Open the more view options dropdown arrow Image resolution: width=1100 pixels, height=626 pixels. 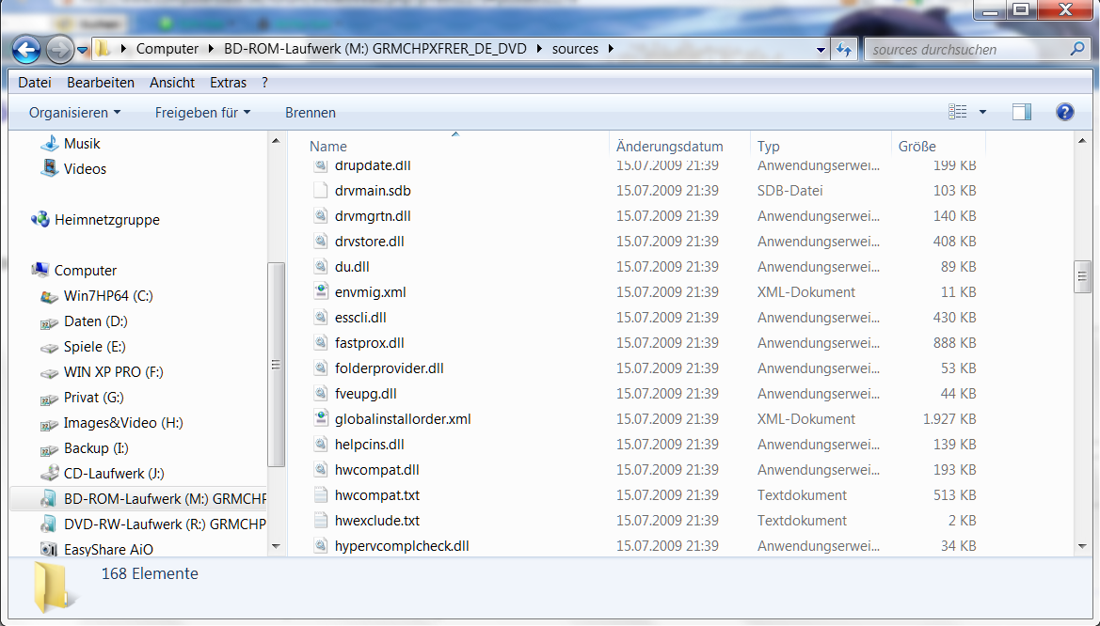[982, 112]
